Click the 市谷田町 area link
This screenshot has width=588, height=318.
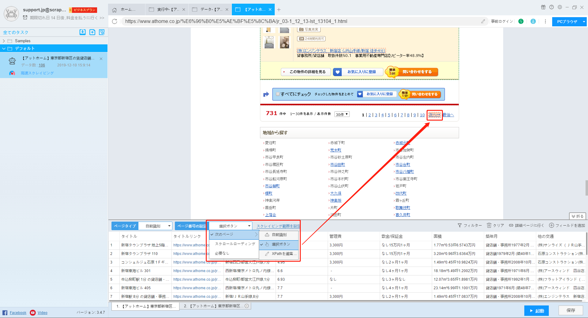(x=337, y=165)
